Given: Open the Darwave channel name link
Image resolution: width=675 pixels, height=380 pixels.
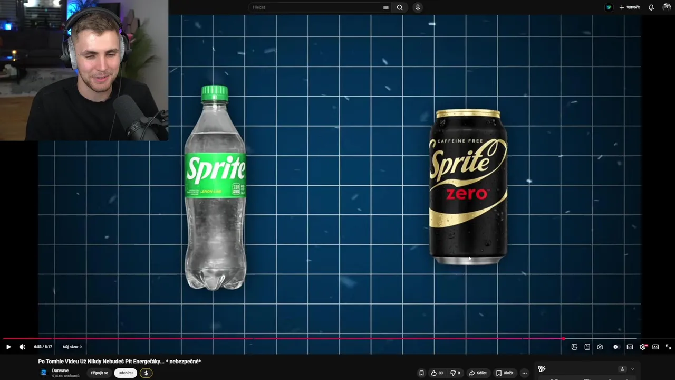Looking at the screenshot, I should point(60,370).
